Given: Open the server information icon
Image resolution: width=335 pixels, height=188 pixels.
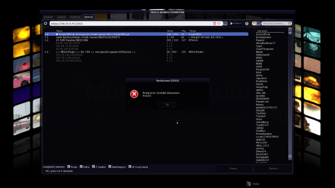Looking at the screenshot, I should [247, 23].
